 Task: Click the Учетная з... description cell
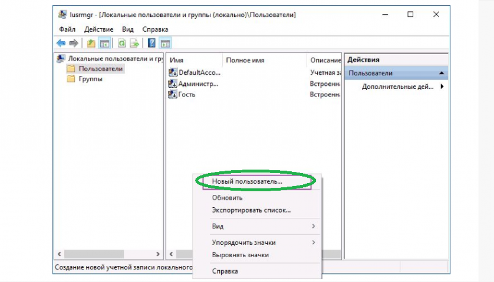click(x=325, y=72)
